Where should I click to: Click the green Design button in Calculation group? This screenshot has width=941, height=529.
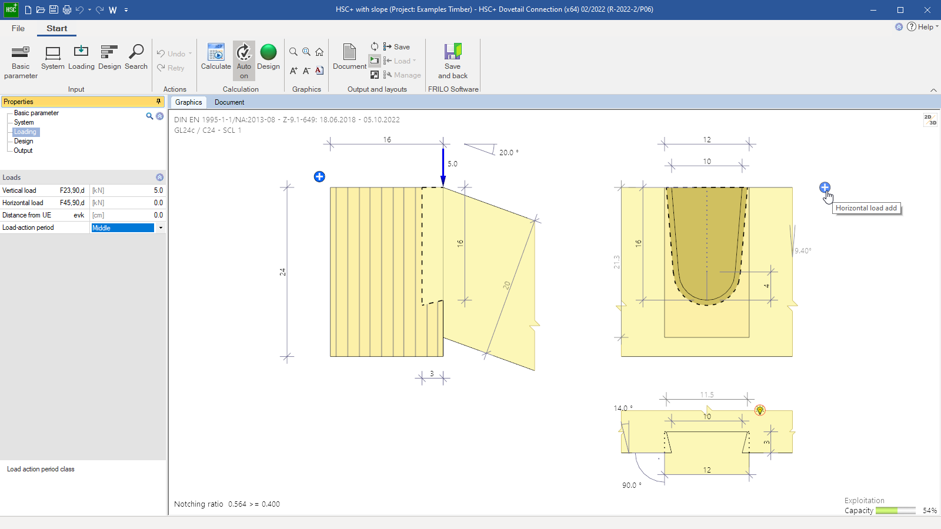tap(268, 58)
